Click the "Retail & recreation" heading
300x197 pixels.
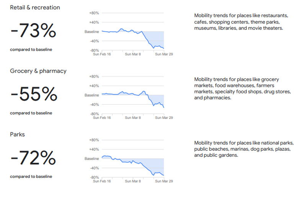35,8
